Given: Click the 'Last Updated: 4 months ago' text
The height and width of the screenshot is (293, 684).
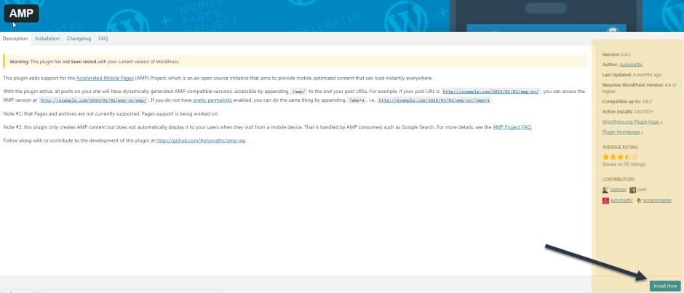Looking at the screenshot, I should 632,75.
